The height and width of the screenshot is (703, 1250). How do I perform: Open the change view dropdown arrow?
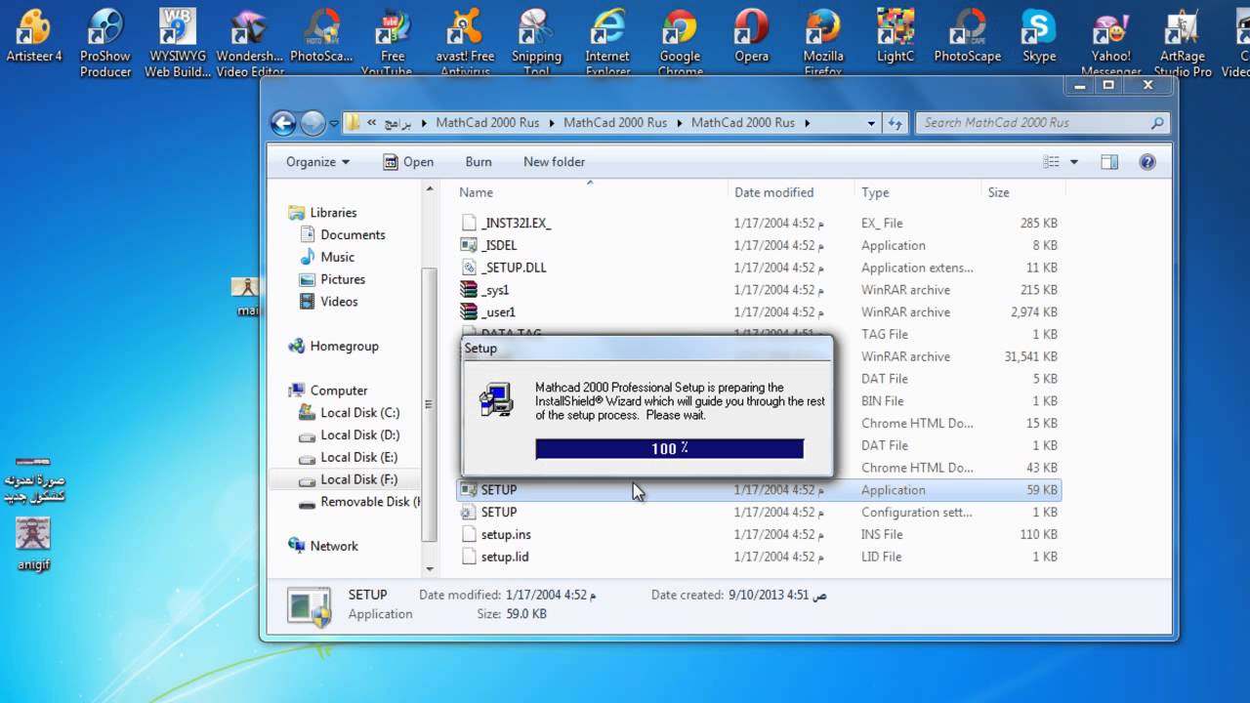coord(1074,162)
